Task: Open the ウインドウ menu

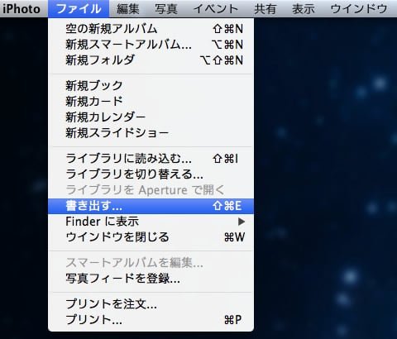Action: pos(359,9)
